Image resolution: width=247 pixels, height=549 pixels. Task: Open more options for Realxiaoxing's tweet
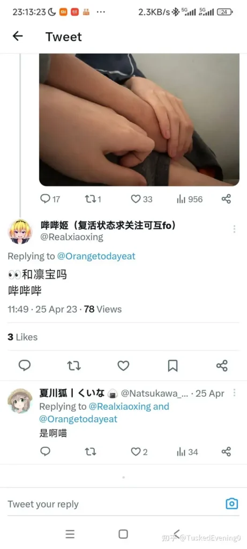click(234, 229)
